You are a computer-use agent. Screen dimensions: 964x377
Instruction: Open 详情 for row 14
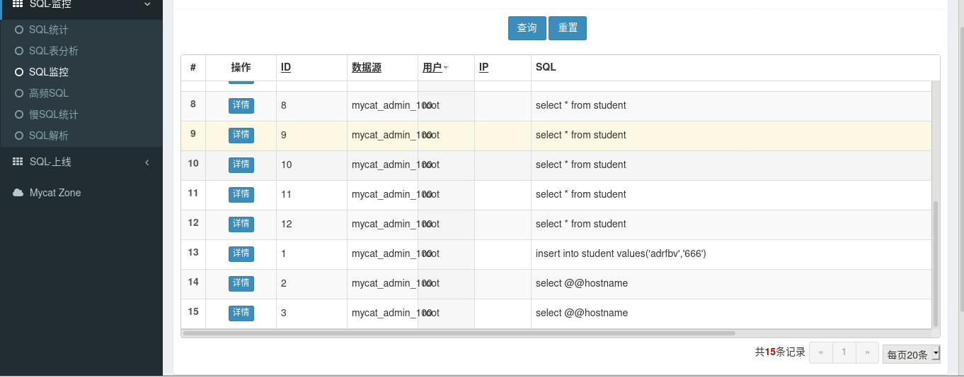241,283
